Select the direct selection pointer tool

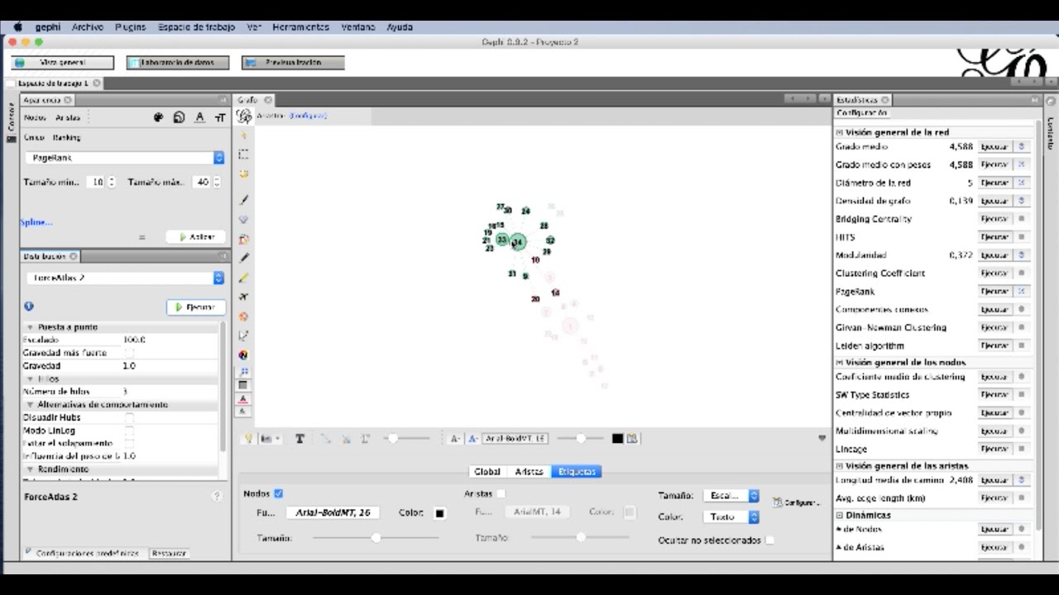(243, 135)
